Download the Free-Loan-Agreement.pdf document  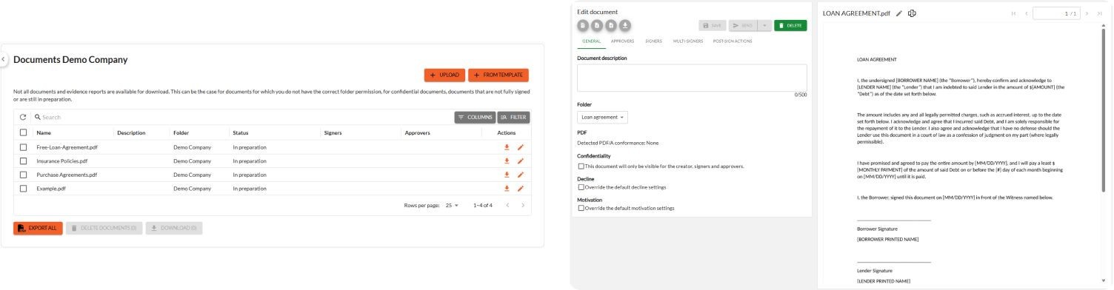[507, 147]
